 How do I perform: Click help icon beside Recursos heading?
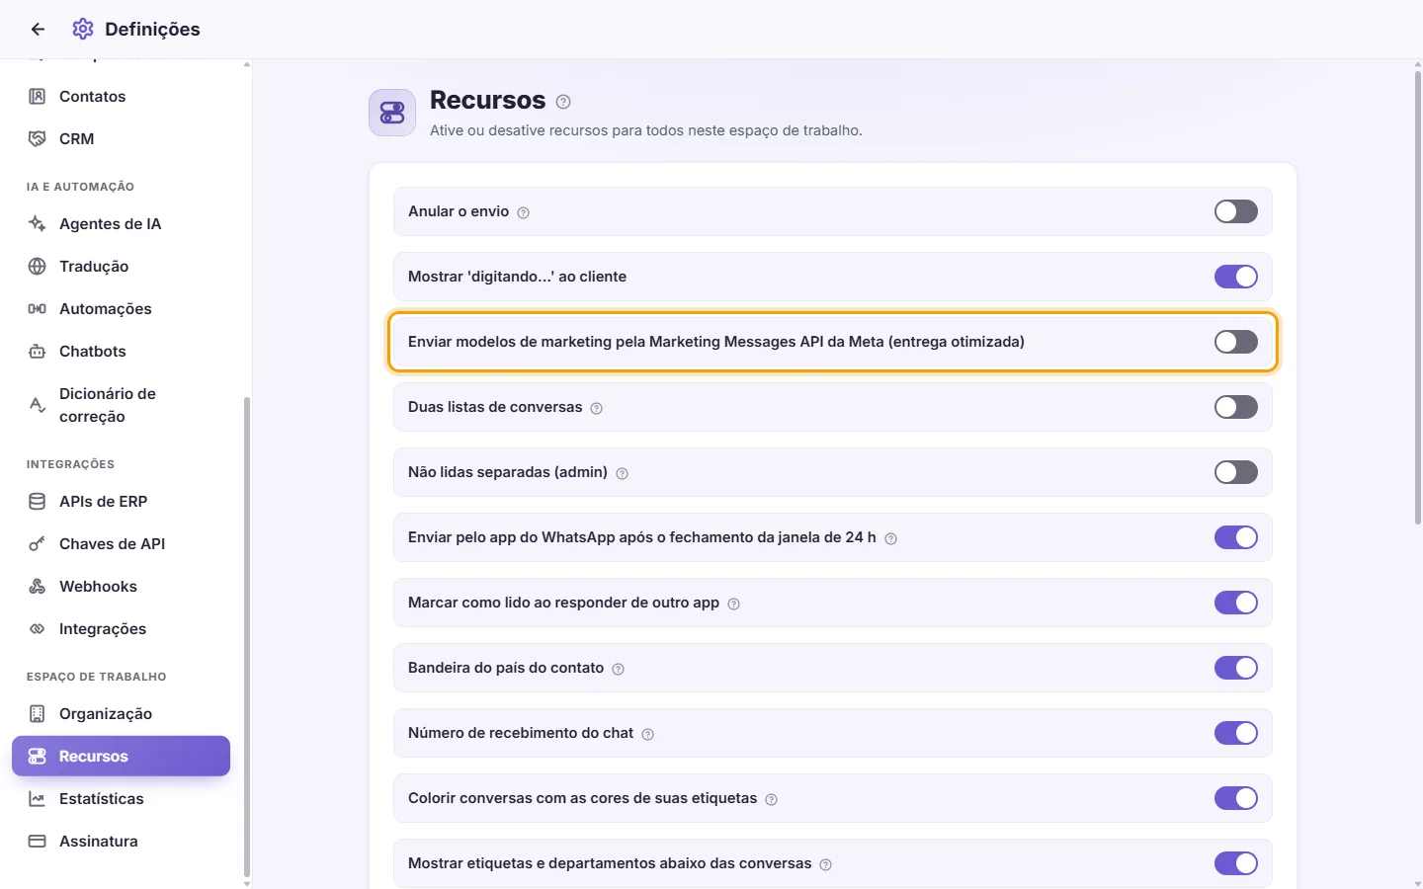tap(563, 102)
